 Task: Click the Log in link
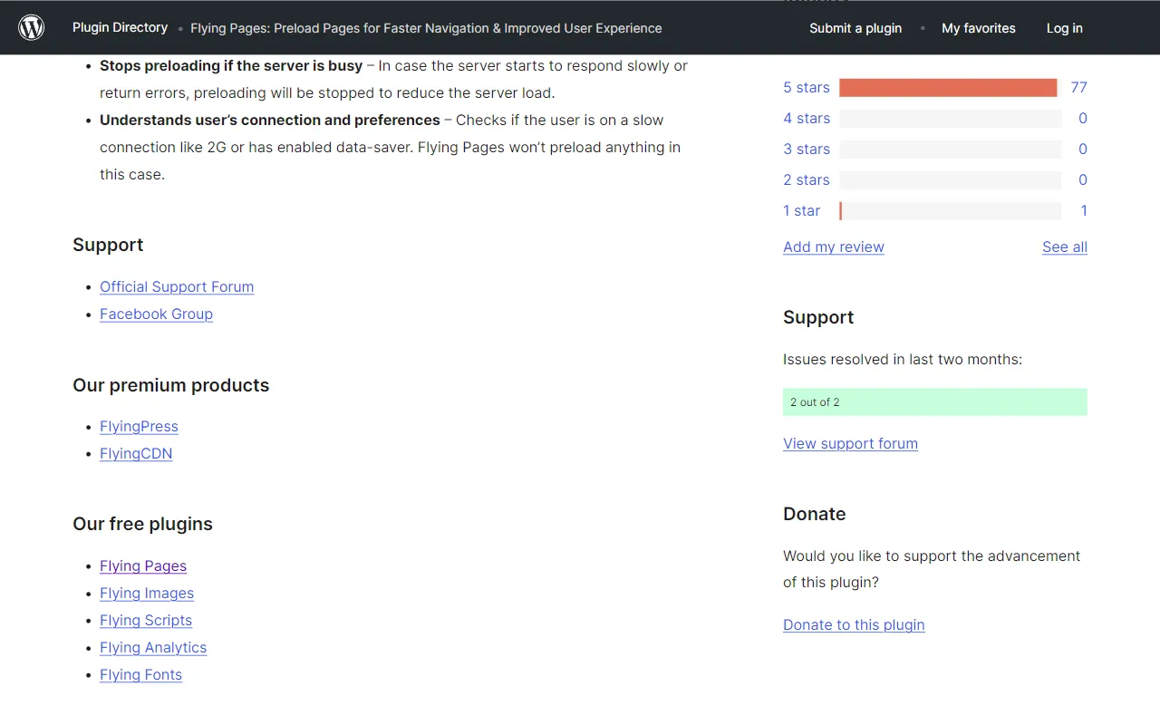tap(1065, 28)
